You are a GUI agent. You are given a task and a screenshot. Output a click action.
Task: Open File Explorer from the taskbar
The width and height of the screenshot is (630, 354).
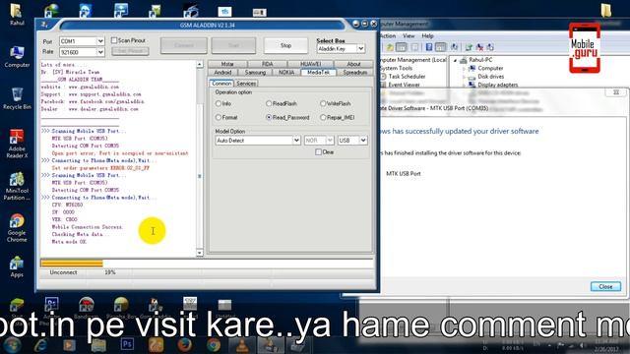coord(98,345)
